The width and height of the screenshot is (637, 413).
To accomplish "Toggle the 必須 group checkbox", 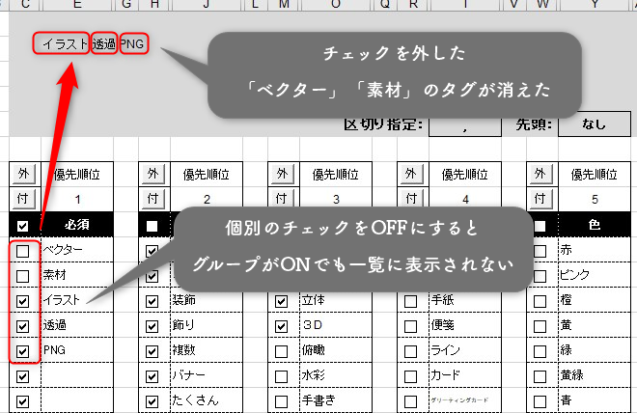I will click(23, 226).
